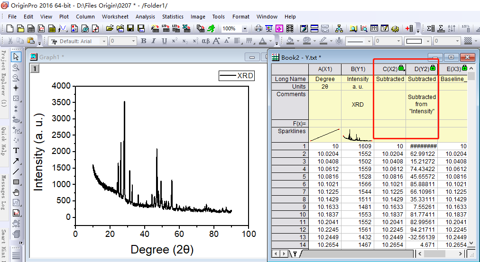Click the Import Excel icon
The width and height of the screenshot is (480, 262).
[186, 29]
